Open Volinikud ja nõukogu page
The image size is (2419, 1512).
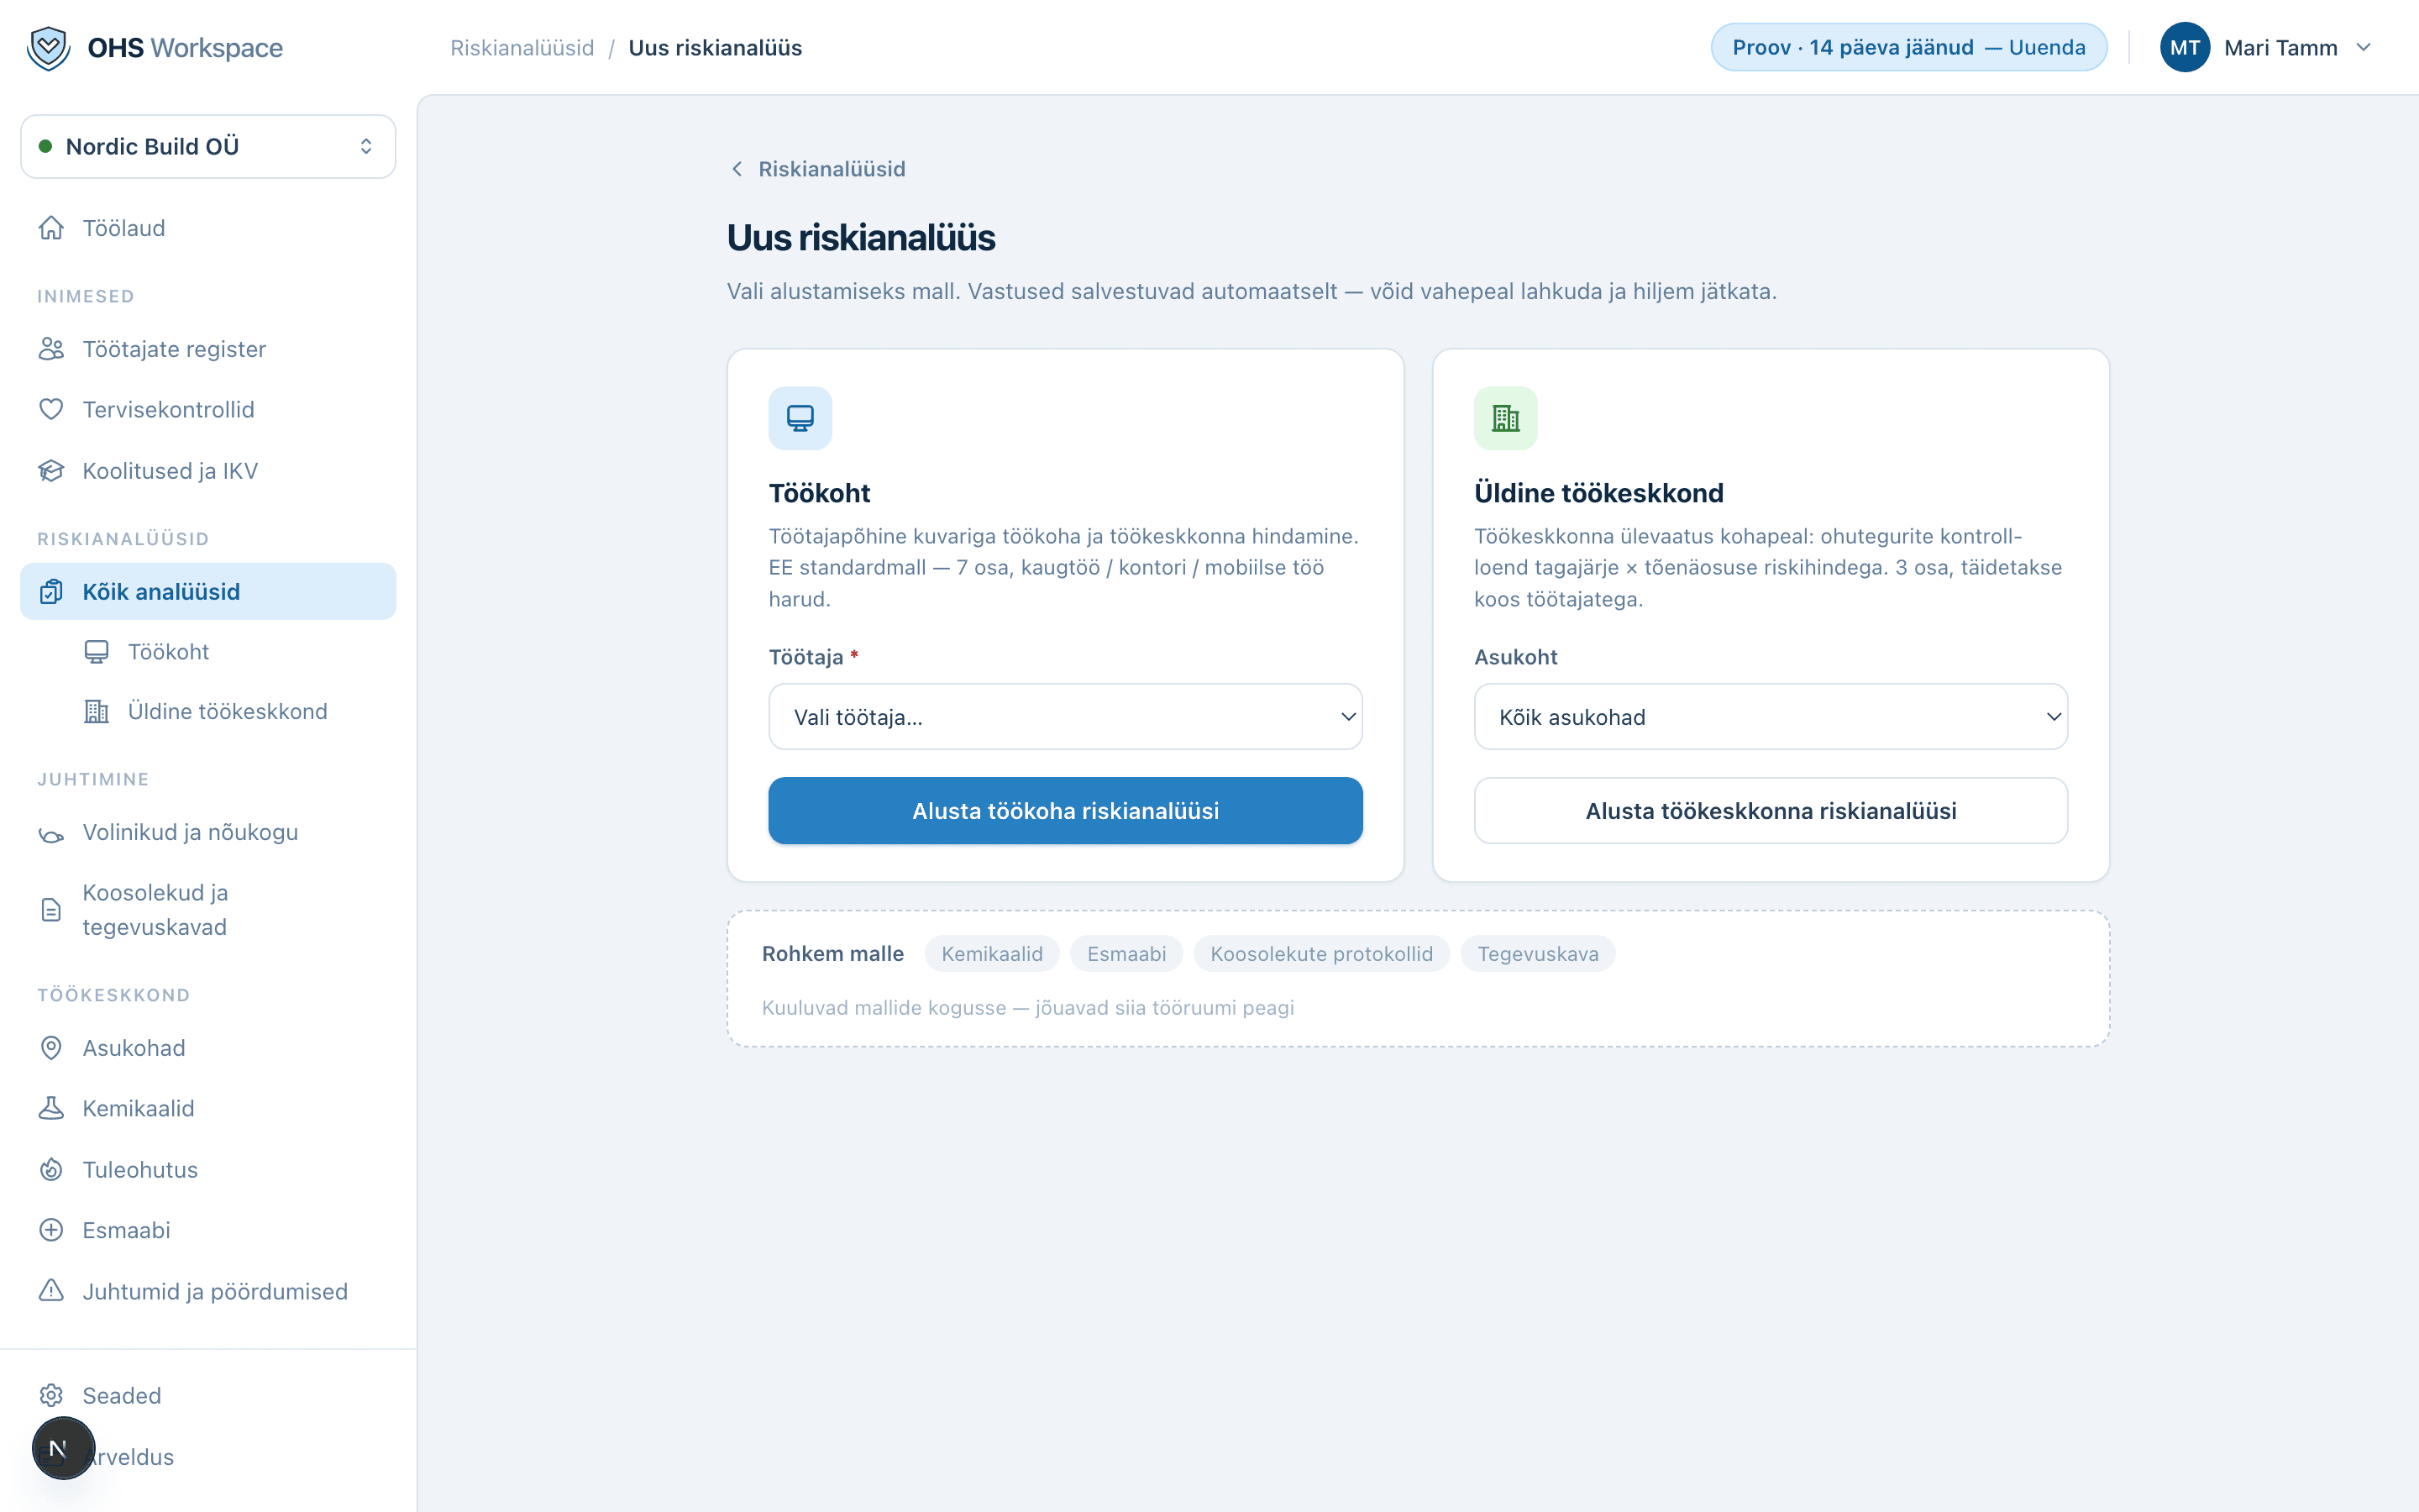tap(208, 832)
